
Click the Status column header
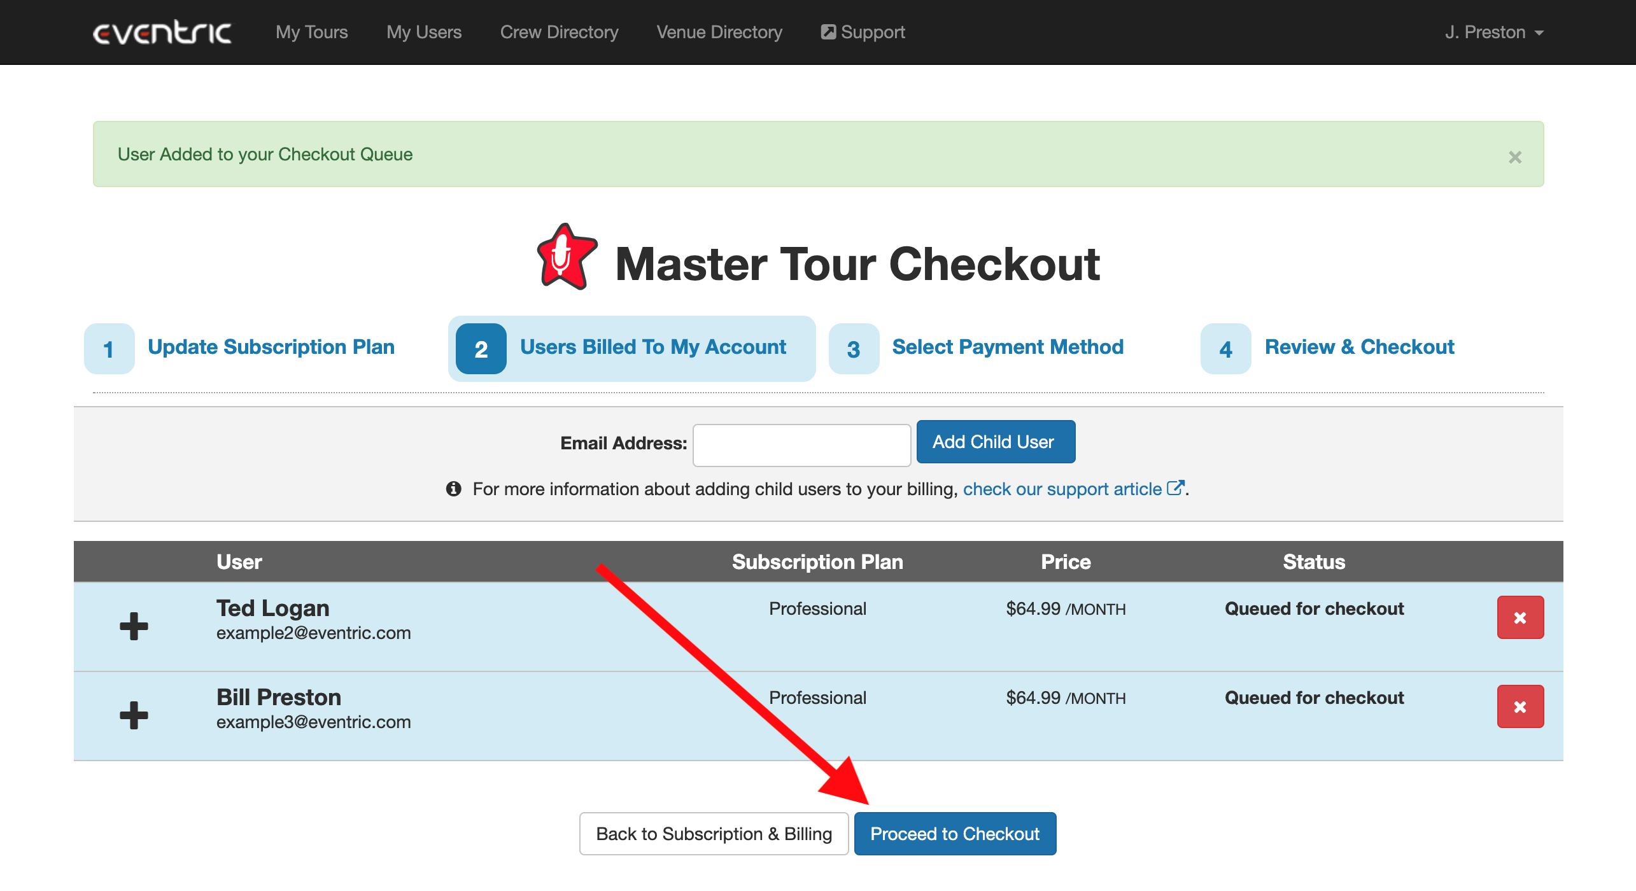click(1314, 562)
